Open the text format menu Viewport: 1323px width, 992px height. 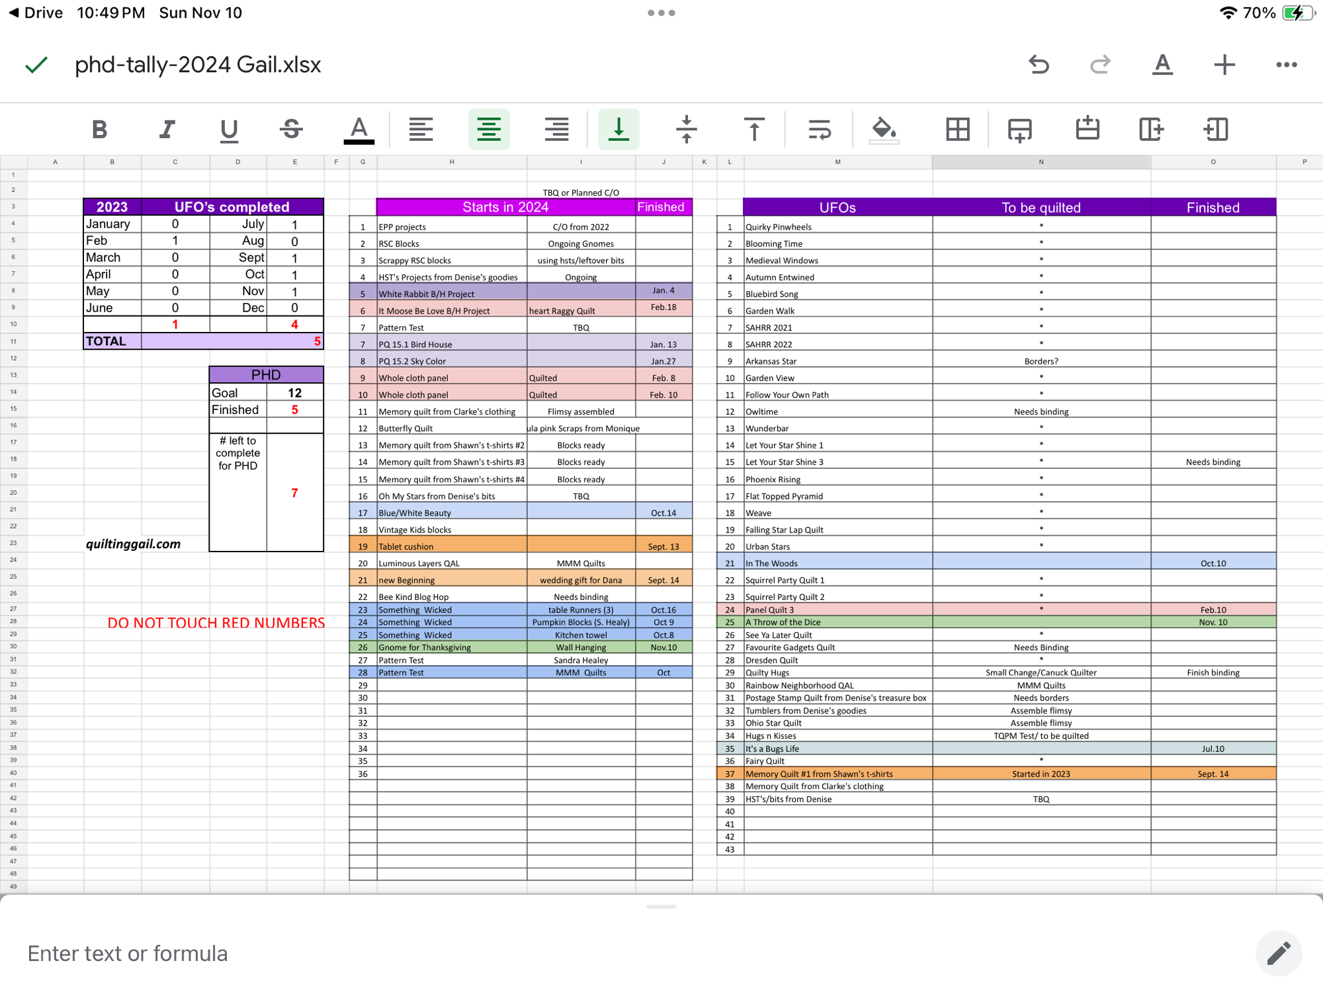pyautogui.click(x=1162, y=65)
